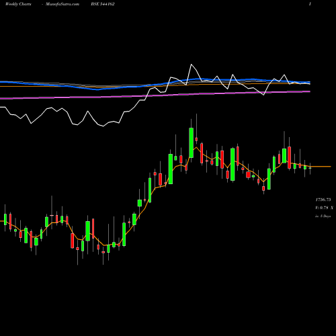This screenshot has width=336, height=336.
Task: Click the 'V: 0.78 X' volume text
Action: [324, 208]
